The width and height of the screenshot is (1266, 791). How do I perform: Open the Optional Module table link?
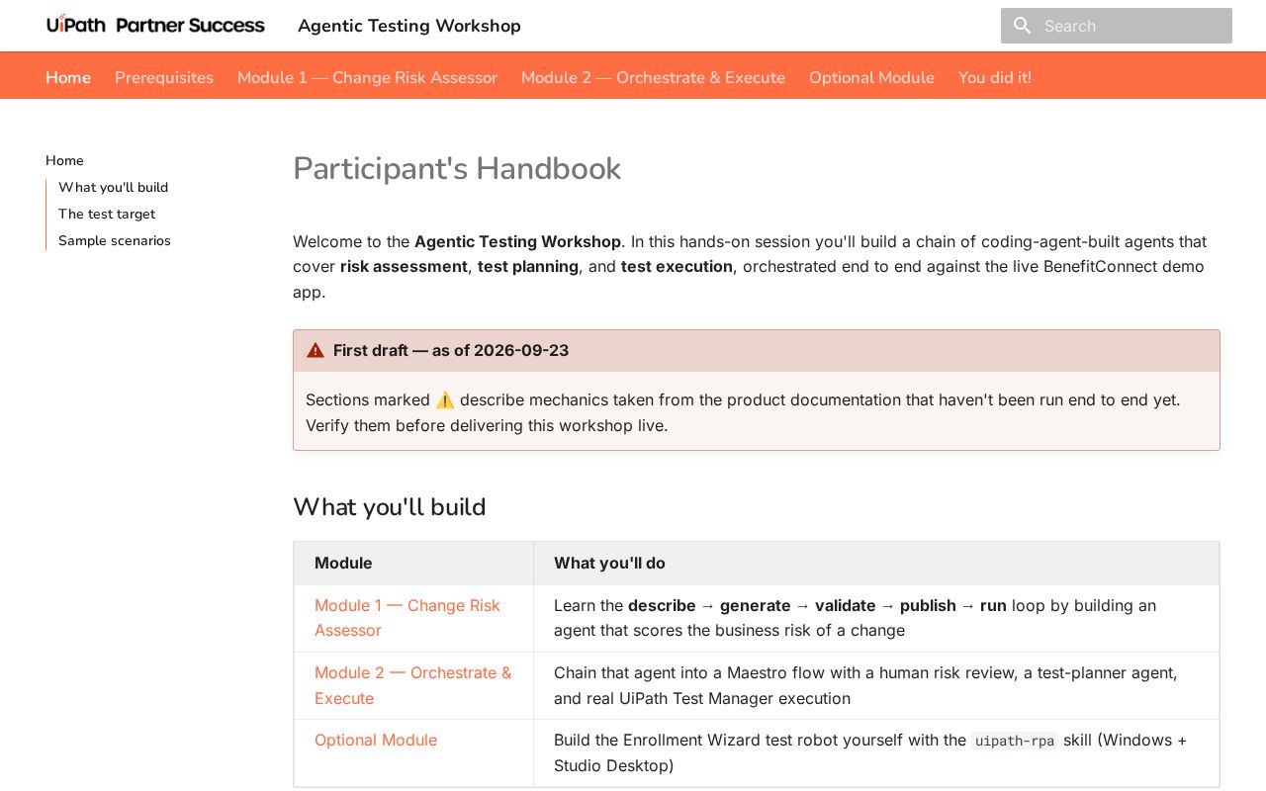376,740
